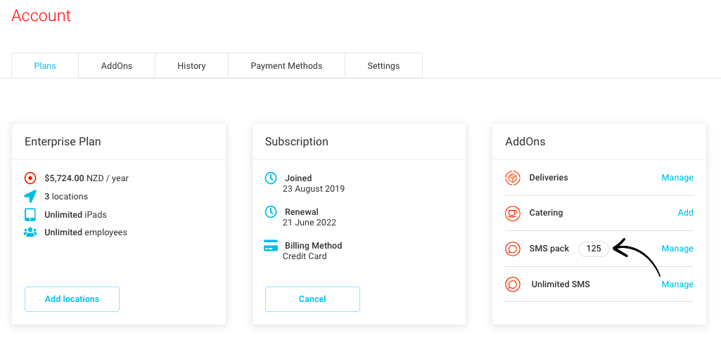Click the SMS pack chat bubble icon

click(x=512, y=249)
